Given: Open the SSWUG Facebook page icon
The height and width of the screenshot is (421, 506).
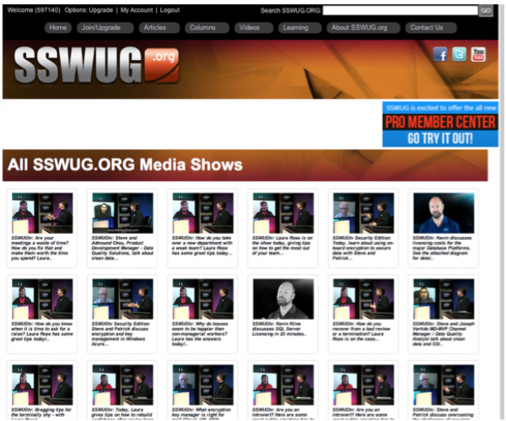Looking at the screenshot, I should pyautogui.click(x=440, y=54).
